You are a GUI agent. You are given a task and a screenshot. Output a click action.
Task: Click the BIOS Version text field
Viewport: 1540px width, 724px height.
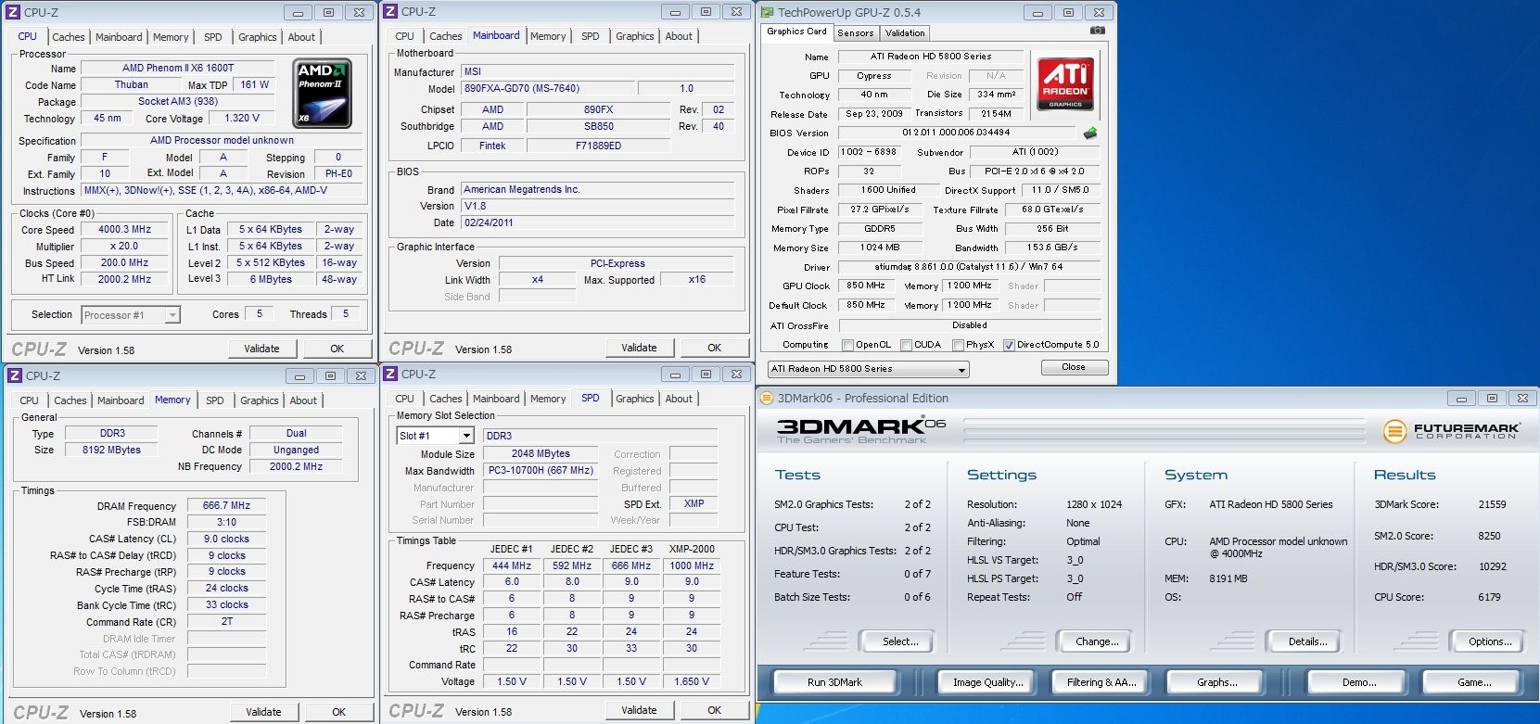(956, 133)
